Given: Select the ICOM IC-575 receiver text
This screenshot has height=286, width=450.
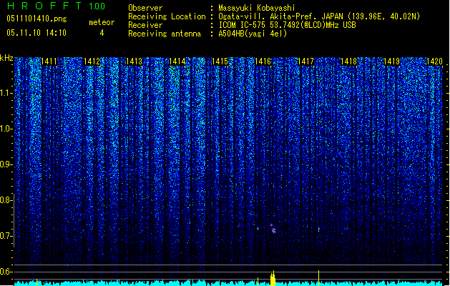Looking at the screenshot, I should click(x=287, y=25).
